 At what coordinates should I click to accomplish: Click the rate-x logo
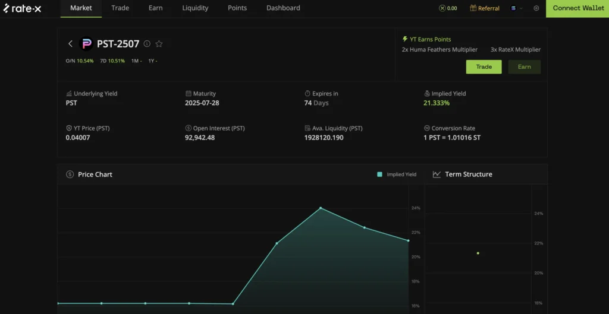tap(22, 8)
